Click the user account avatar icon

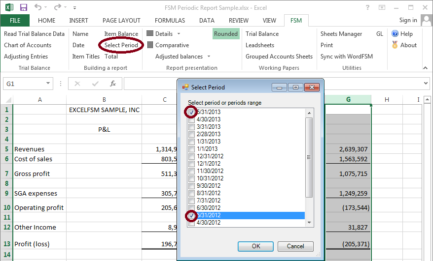[427, 20]
